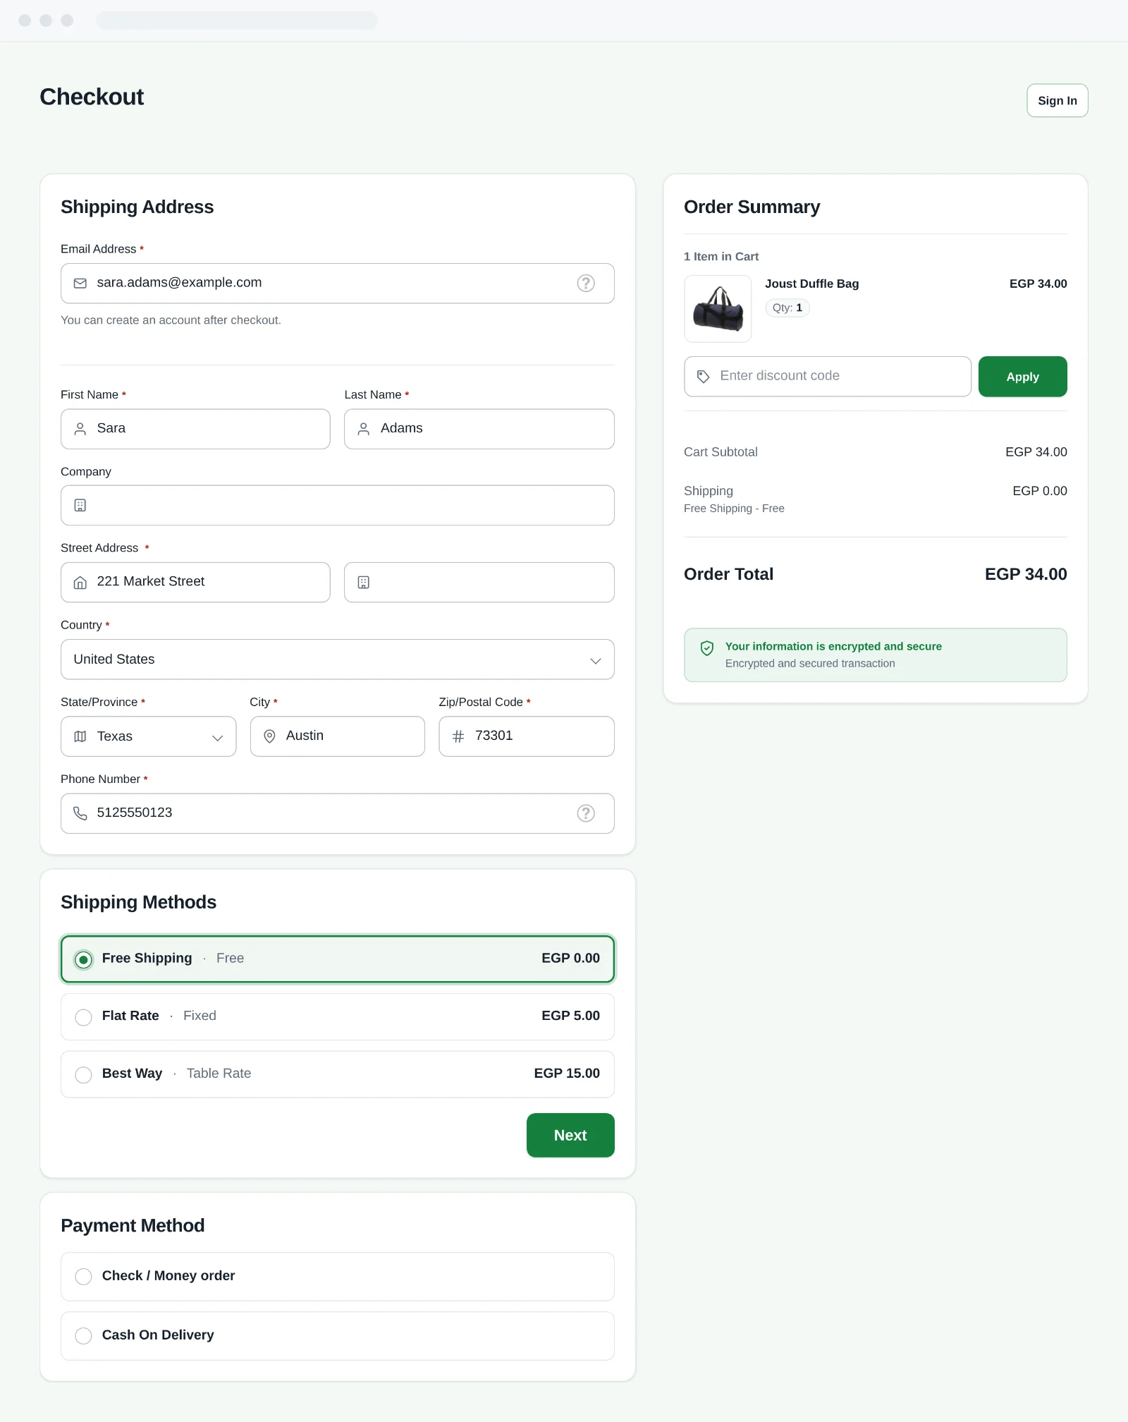Screen dimensions: 1128x1422
Task: Click the Qty: 1 badge
Action: (x=787, y=308)
